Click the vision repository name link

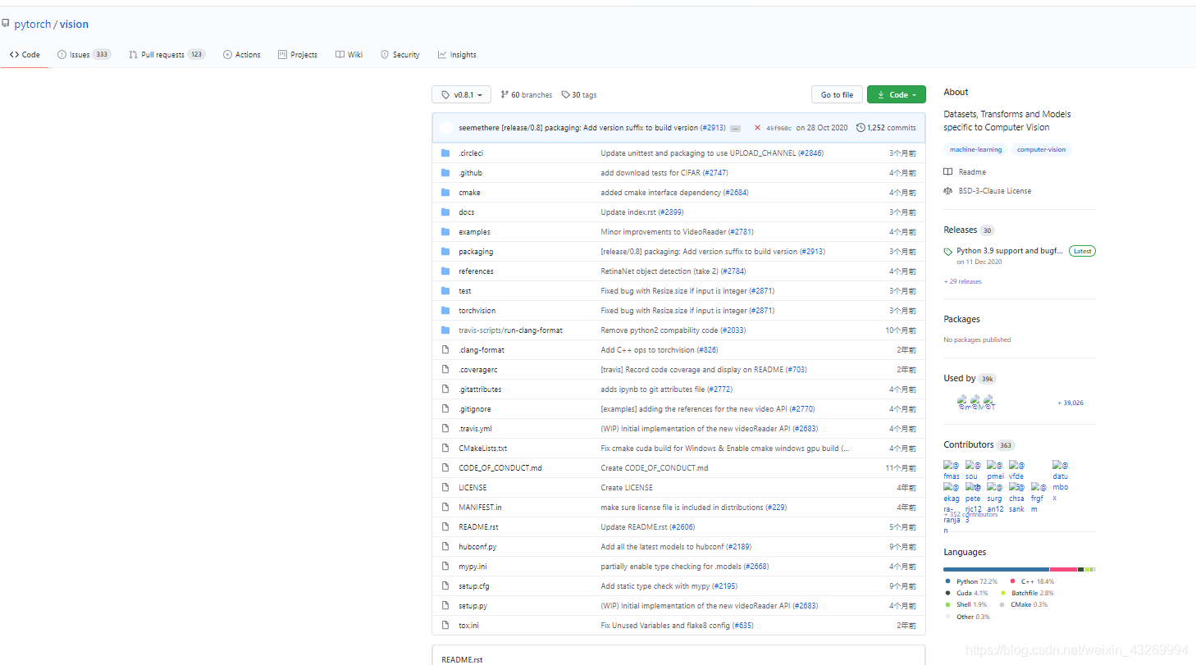[x=74, y=25]
